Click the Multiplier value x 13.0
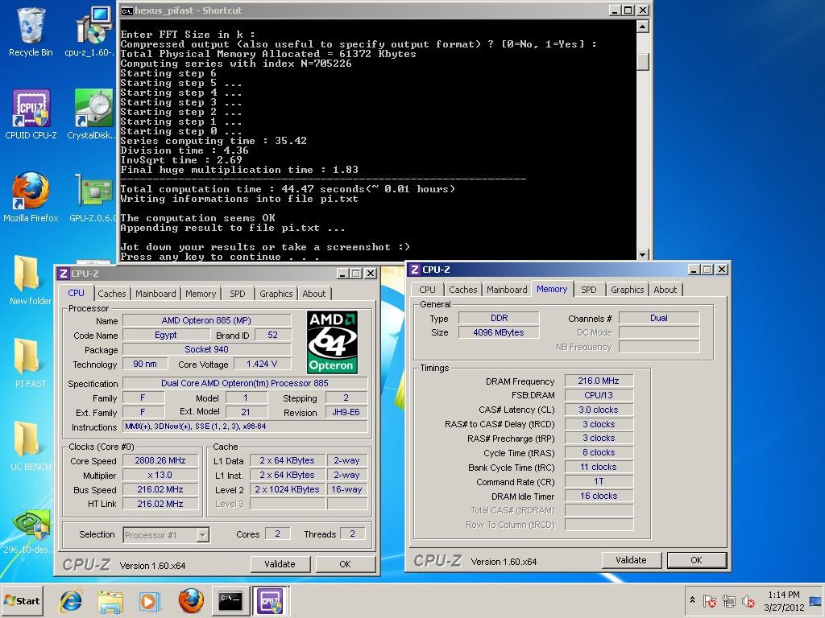The height and width of the screenshot is (618, 825). [160, 475]
